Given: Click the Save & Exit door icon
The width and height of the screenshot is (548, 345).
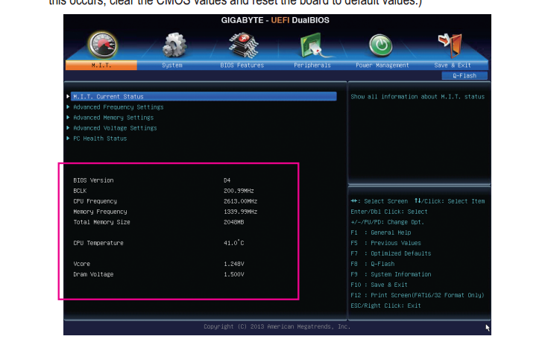Looking at the screenshot, I should pos(451,45).
